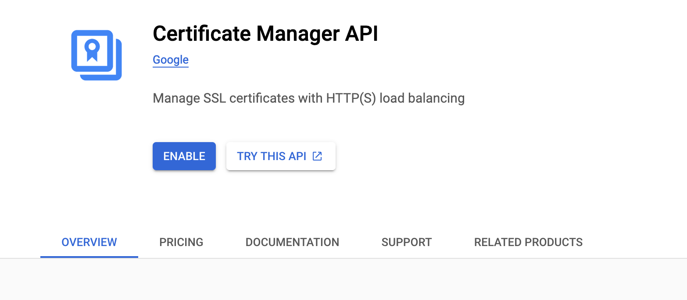Enable the Certificate Manager API
Image resolution: width=687 pixels, height=300 pixels.
184,156
